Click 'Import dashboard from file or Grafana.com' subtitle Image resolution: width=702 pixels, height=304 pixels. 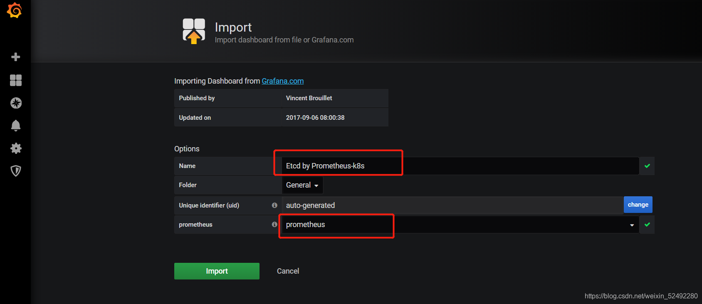[x=284, y=40]
